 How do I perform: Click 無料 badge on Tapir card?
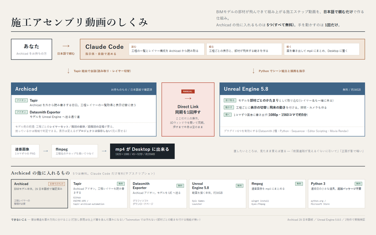(121, 184)
